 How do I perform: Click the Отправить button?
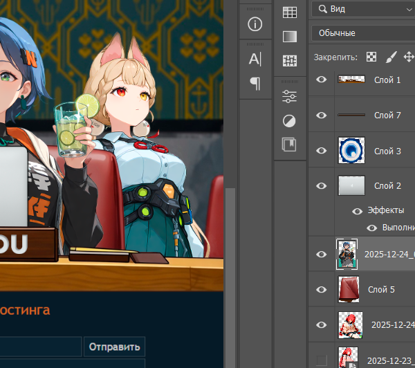click(114, 347)
